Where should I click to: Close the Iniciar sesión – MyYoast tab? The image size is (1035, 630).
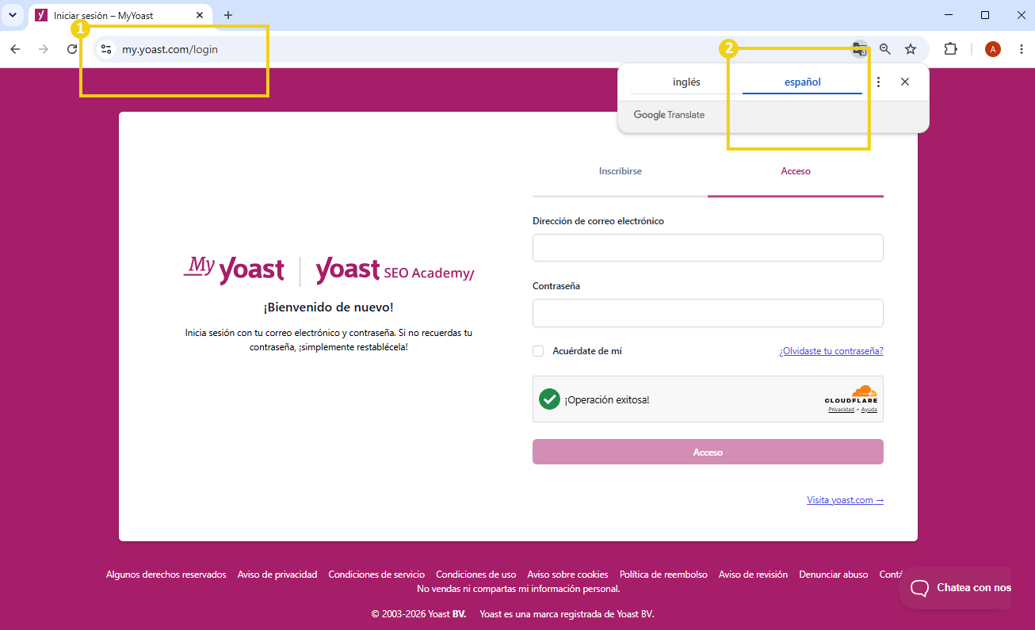(201, 15)
